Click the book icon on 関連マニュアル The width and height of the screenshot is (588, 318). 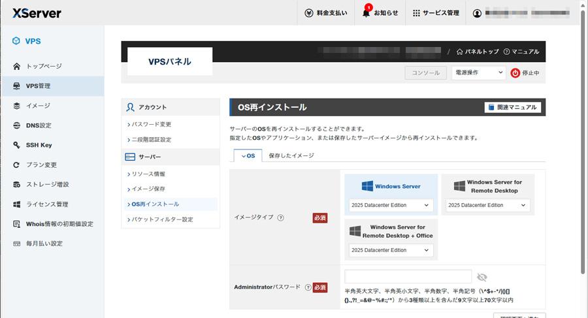click(x=491, y=107)
